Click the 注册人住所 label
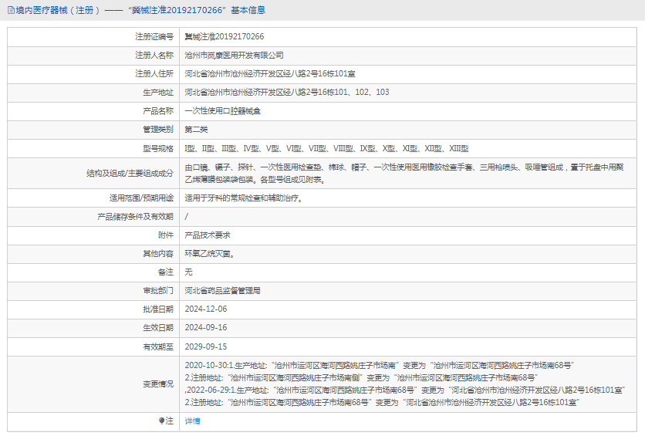Viewport: 645px width, 436px height. pos(154,73)
